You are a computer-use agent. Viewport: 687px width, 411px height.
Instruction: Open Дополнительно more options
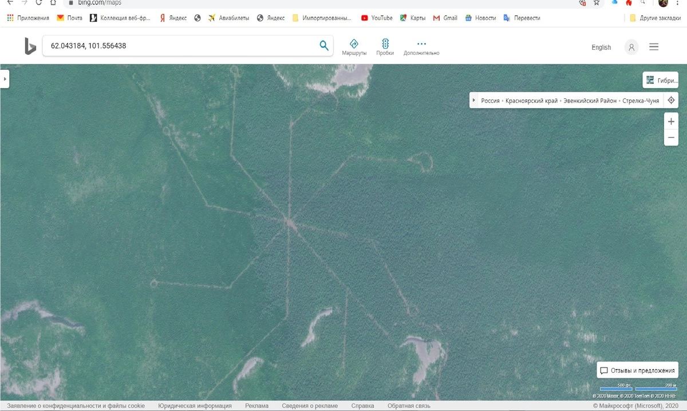(421, 47)
